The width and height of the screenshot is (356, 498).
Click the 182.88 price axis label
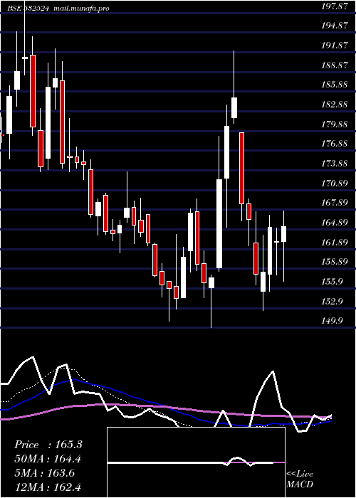click(334, 105)
